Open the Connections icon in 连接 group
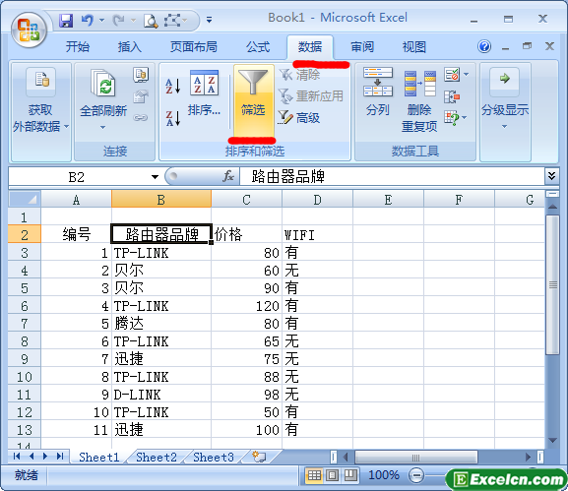Viewport: 568px width, 491px height. coord(141,75)
